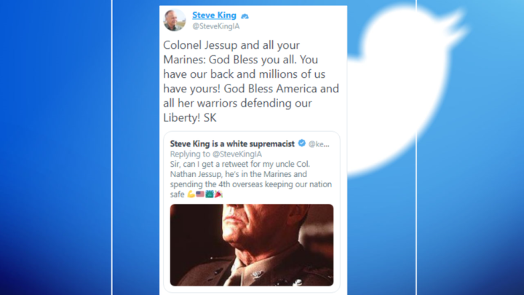Screen dimensions: 524x295
Task: Click @SteveKingIA in the Replying to line
Action: click(237, 154)
